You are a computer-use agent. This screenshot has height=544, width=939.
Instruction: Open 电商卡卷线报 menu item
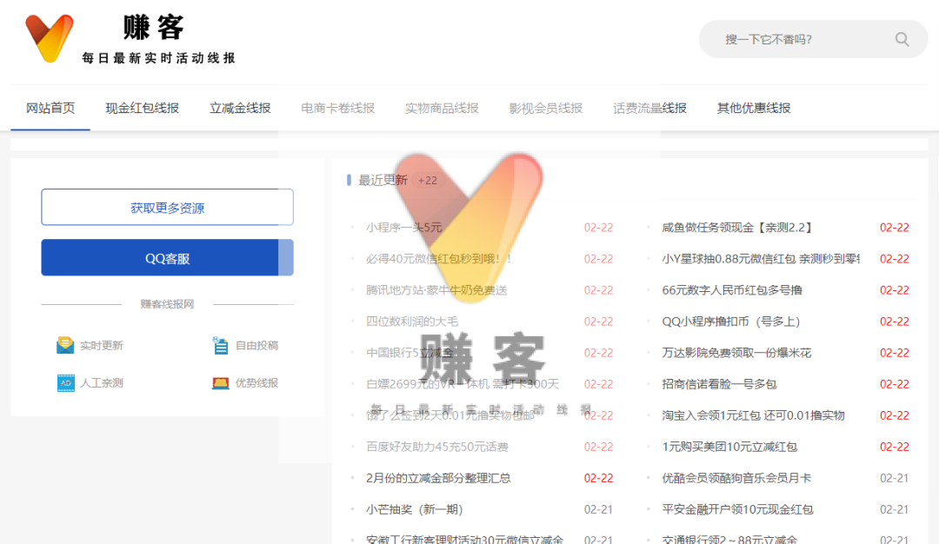point(337,109)
